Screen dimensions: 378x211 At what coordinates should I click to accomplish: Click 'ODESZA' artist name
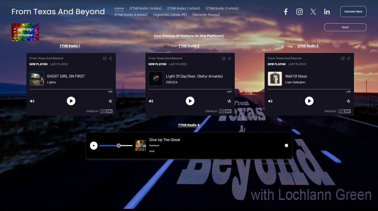click(172, 82)
